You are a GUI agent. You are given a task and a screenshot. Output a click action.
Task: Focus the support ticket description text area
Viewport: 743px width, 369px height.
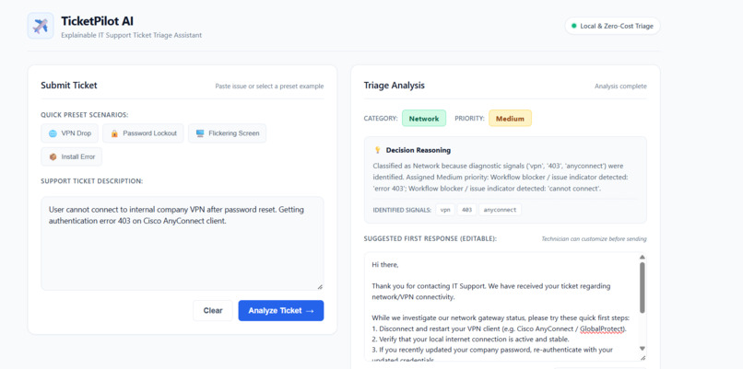pos(183,243)
